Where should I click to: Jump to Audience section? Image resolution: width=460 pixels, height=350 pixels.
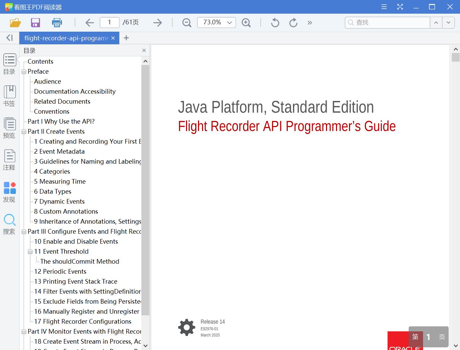click(x=47, y=81)
